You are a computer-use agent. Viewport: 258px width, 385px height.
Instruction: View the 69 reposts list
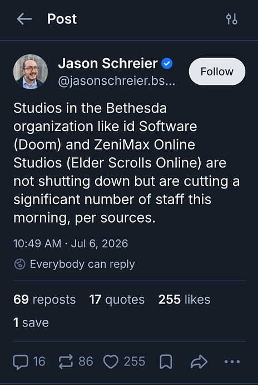click(x=44, y=300)
